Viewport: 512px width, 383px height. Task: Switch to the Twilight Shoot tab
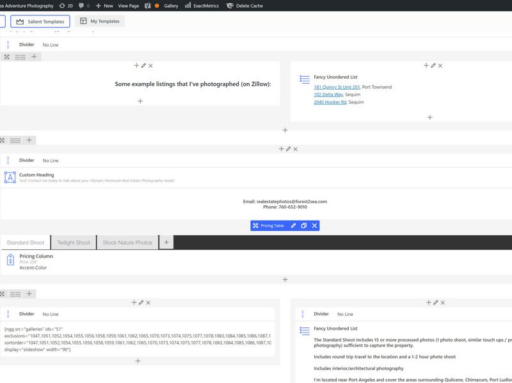74,243
